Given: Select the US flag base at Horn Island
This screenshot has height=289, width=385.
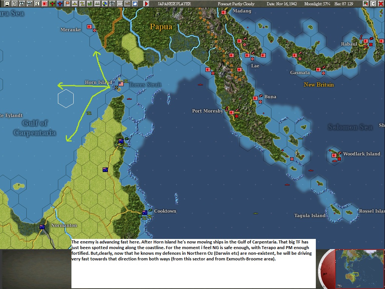Looking at the screenshot, I should point(121,84).
